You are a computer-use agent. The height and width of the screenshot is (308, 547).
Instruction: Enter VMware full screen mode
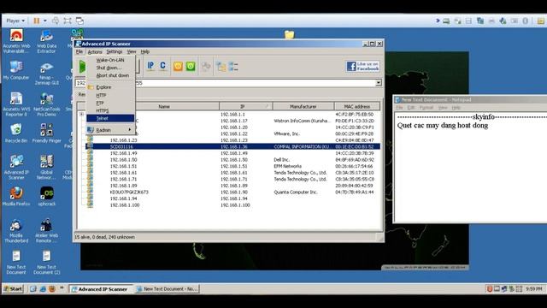tap(68, 21)
